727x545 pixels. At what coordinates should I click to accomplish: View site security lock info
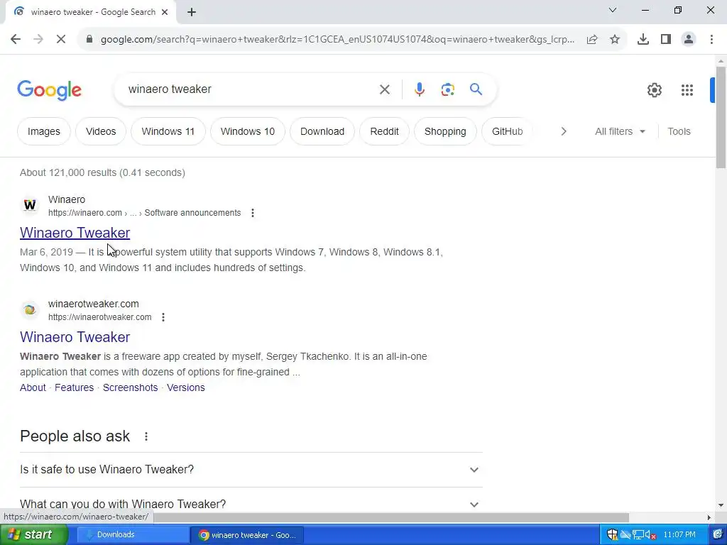tap(89, 40)
